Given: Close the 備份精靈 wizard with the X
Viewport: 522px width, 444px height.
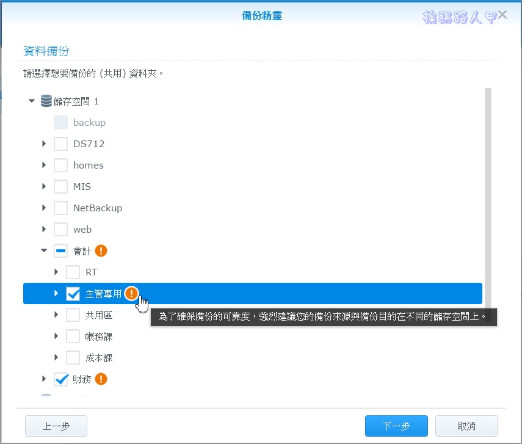Looking at the screenshot, I should [x=502, y=15].
